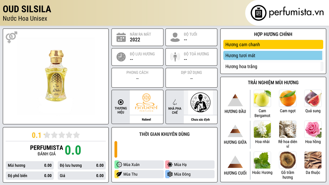The image size is (329, 185).
Task: Select the Cam Bergamot note image
Action: 262,98
